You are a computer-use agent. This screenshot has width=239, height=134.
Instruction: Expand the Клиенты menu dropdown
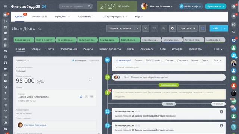40,17
